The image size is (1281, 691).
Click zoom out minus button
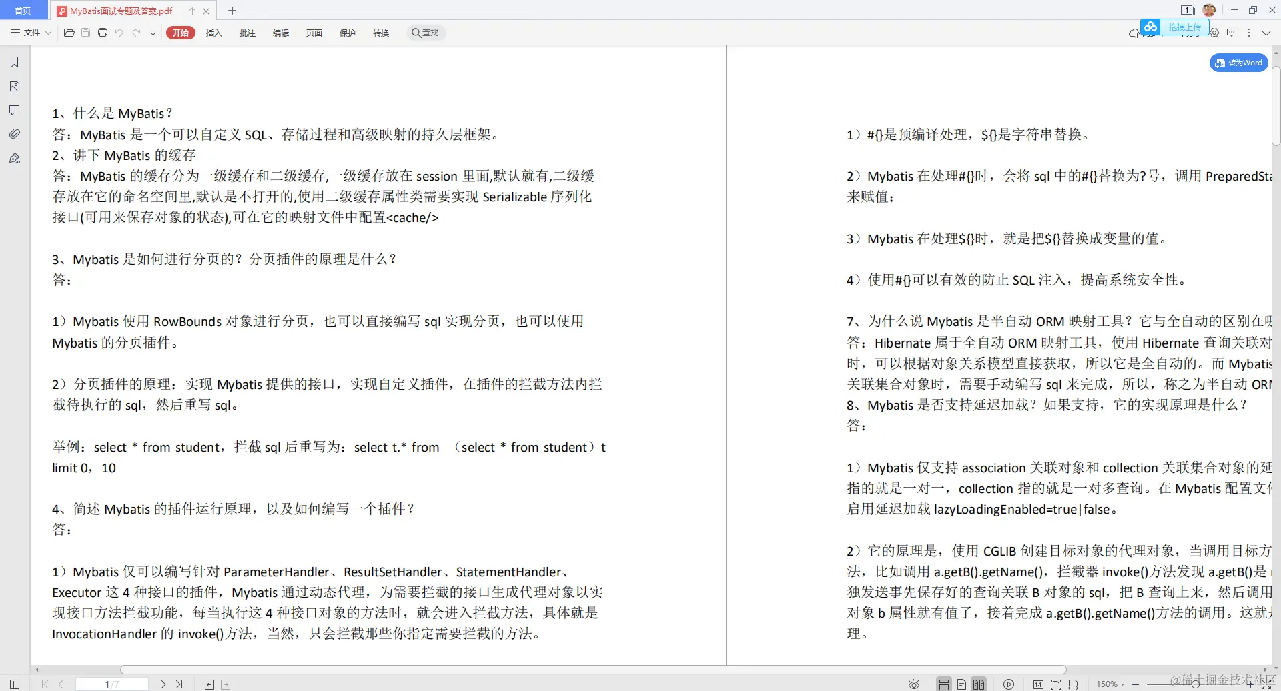pyautogui.click(x=1136, y=684)
